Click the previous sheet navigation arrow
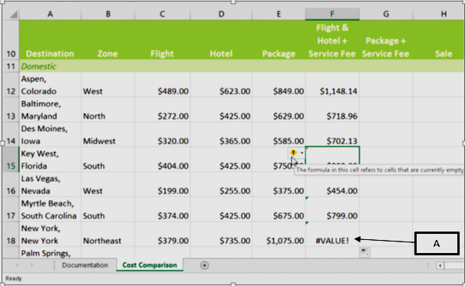 click(17, 265)
